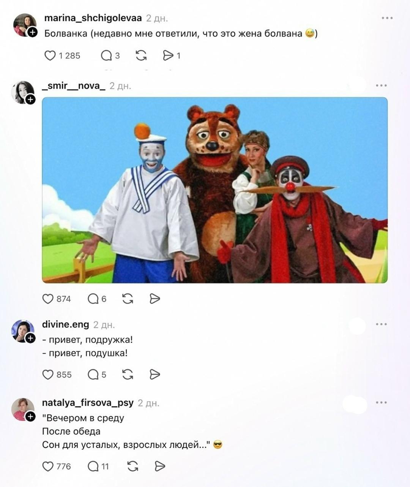Follow marina_shchigolevaa using avatar plus badge
The height and width of the screenshot is (487, 410).
pyautogui.click(x=33, y=33)
